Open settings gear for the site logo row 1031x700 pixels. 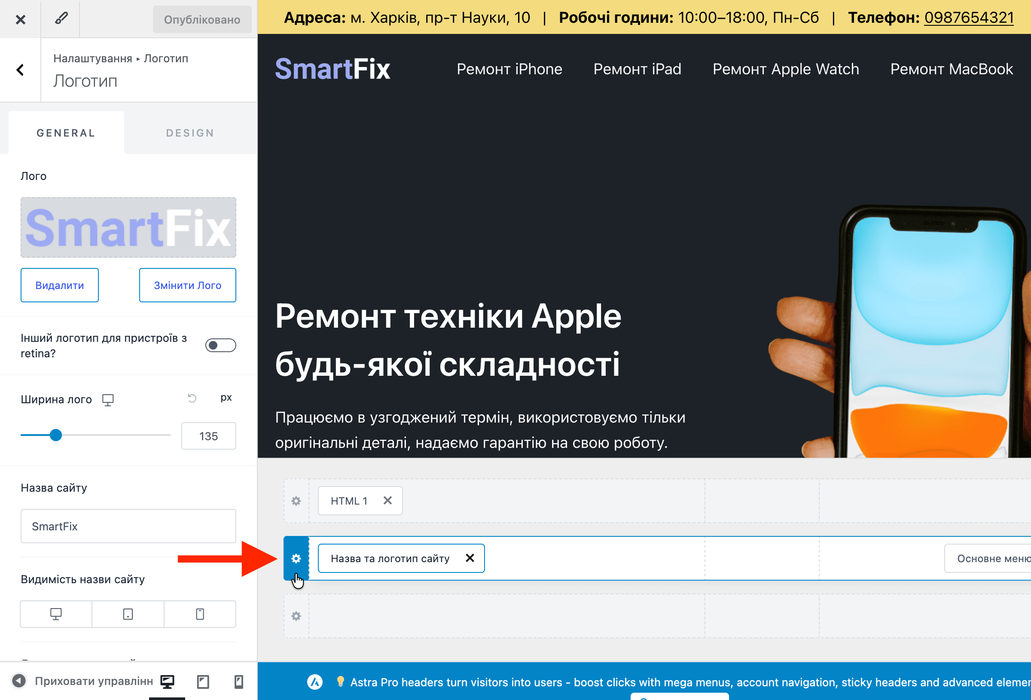click(296, 558)
